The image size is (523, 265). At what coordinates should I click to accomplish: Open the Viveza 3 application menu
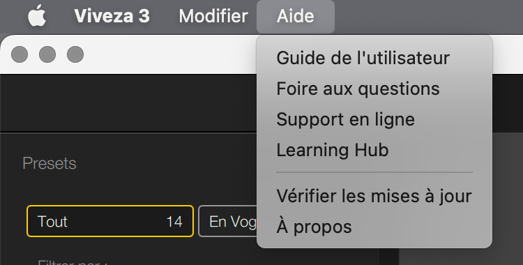click(112, 16)
